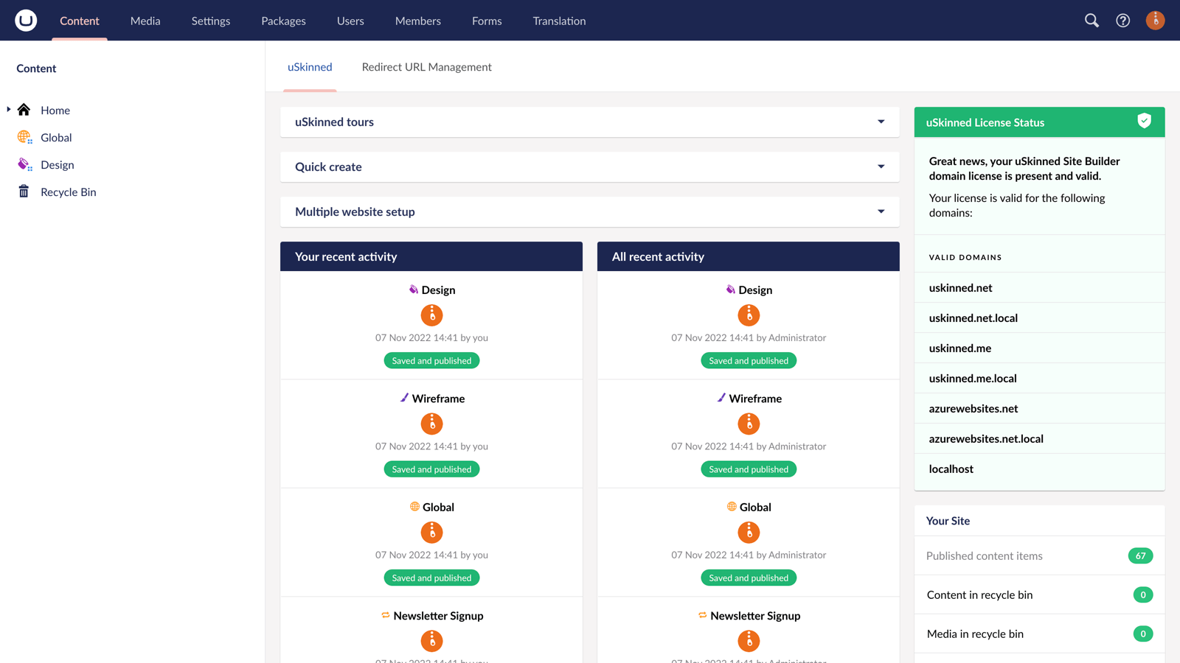The image size is (1180, 663).
Task: Expand the Quick create panel
Action: (881, 167)
